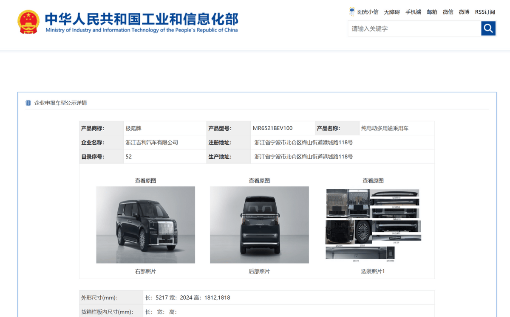
Task: Open the 手机端 mobile version link
Action: tap(413, 12)
